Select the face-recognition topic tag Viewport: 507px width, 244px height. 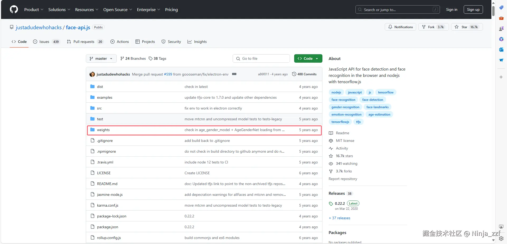tap(343, 100)
